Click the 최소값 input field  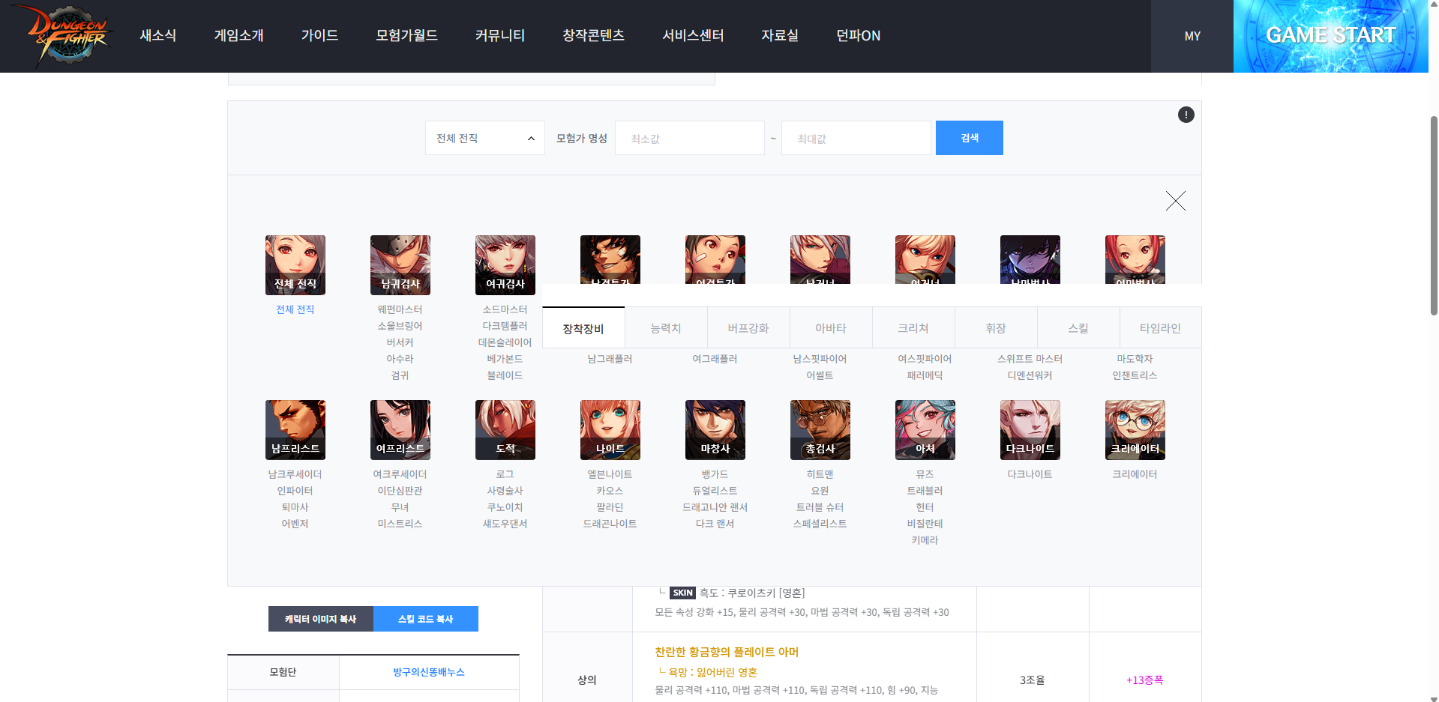[689, 139]
